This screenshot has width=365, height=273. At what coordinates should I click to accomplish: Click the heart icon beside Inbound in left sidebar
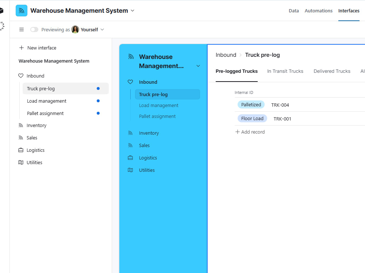(21, 76)
